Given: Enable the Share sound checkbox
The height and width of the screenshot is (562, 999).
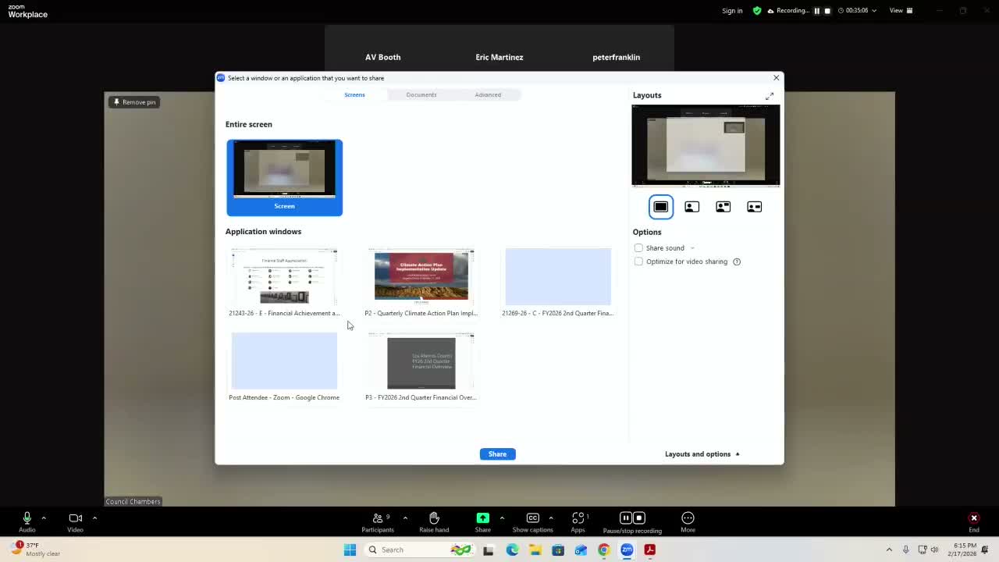Looking at the screenshot, I should click(x=638, y=248).
